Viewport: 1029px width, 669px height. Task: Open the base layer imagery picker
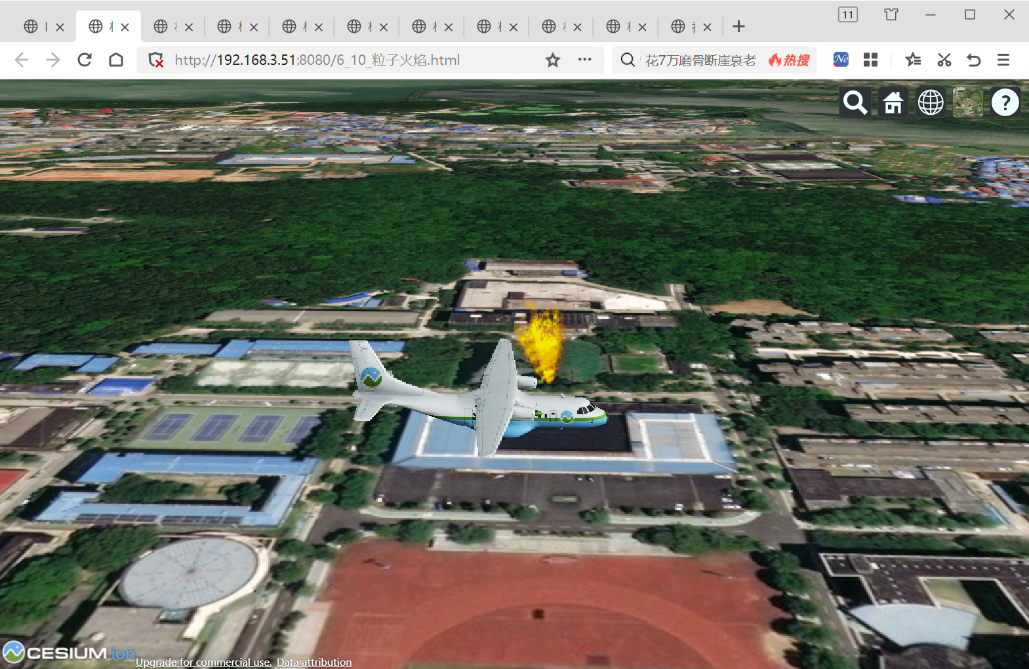tap(968, 102)
